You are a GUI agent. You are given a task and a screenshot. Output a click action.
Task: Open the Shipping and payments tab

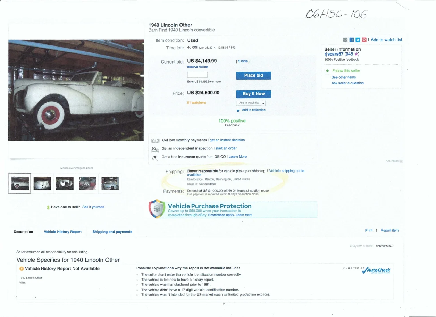112,232
